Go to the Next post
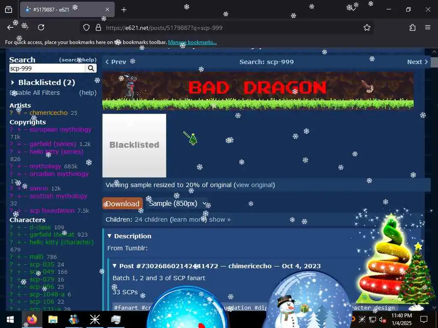The image size is (438, 328). (x=417, y=62)
